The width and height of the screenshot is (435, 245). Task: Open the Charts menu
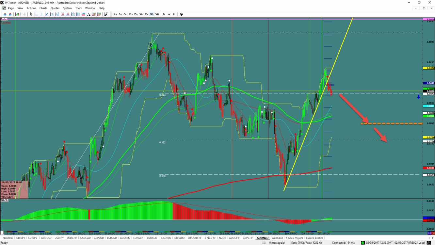click(43, 8)
